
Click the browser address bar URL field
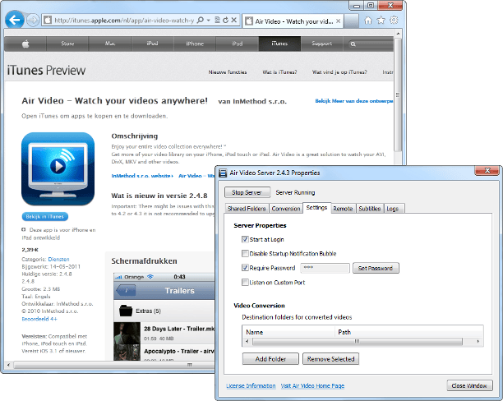click(x=124, y=21)
